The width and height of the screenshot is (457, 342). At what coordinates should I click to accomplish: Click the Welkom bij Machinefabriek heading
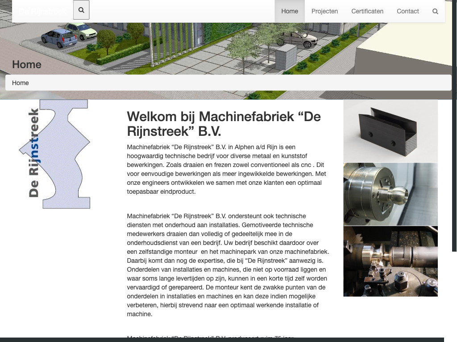224,124
